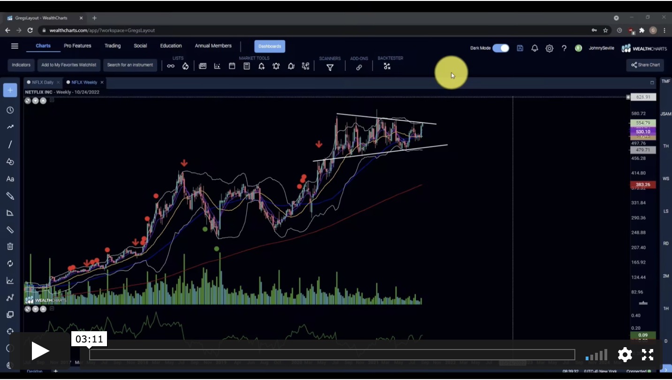The image size is (672, 380).
Task: Expand price pane with up arrow circle
Action: [43, 100]
